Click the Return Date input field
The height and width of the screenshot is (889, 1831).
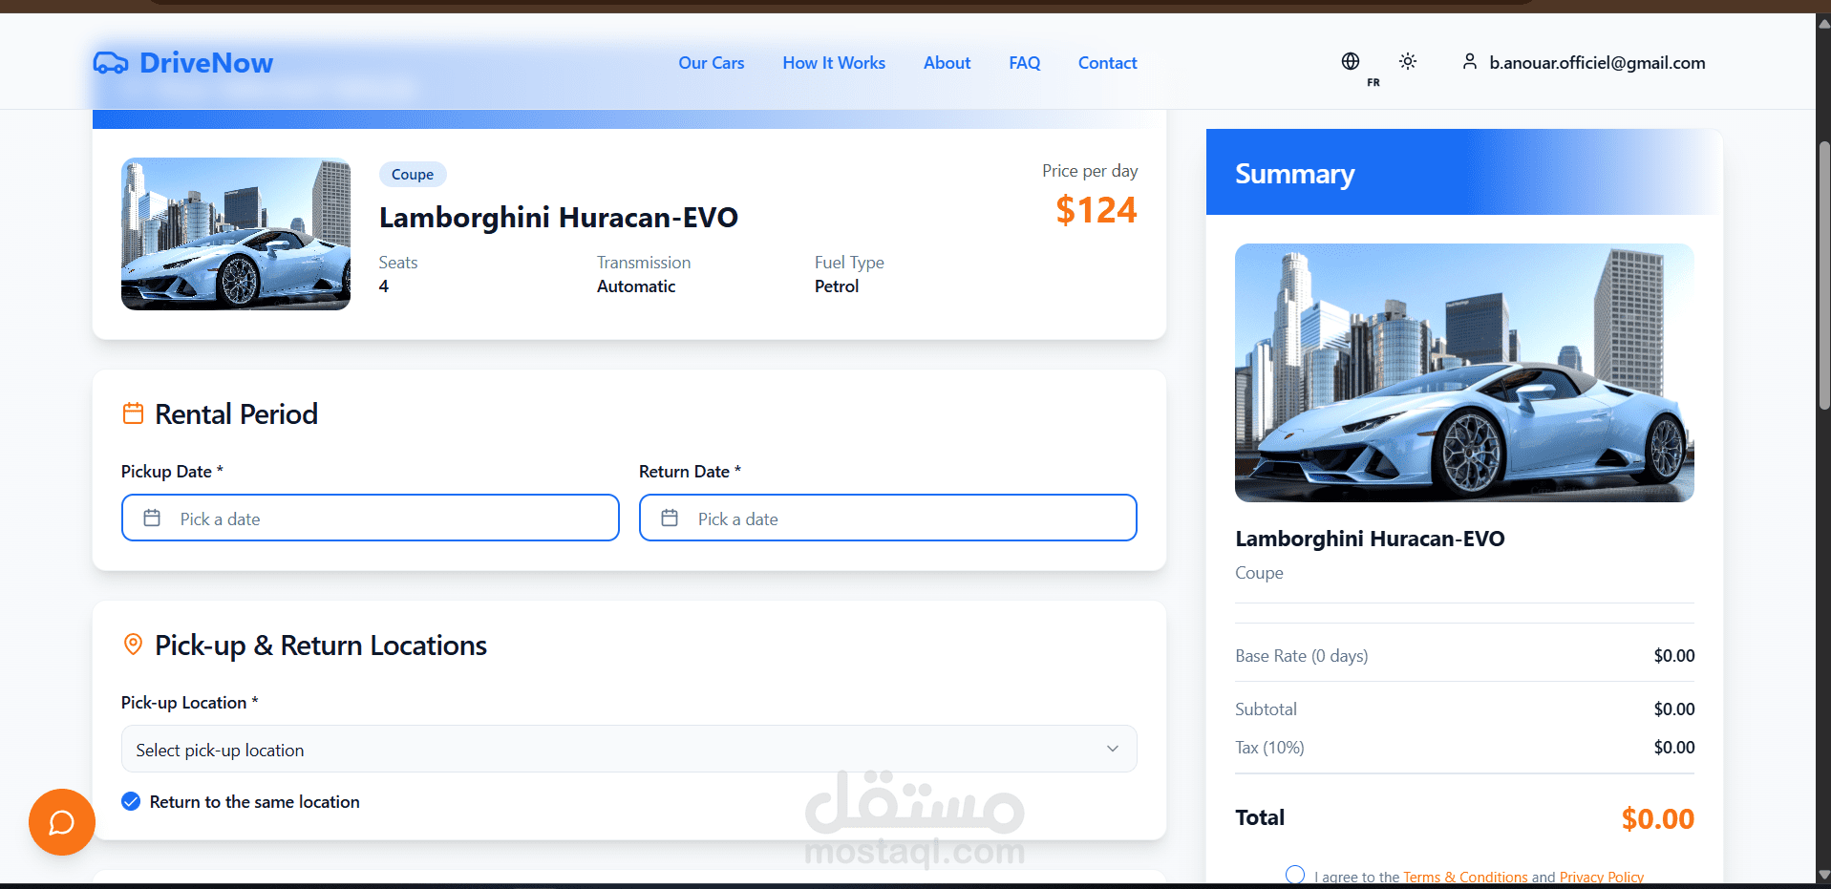(888, 518)
